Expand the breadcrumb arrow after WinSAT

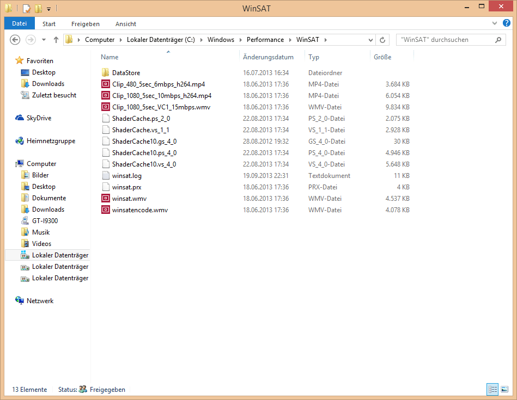[x=325, y=40]
